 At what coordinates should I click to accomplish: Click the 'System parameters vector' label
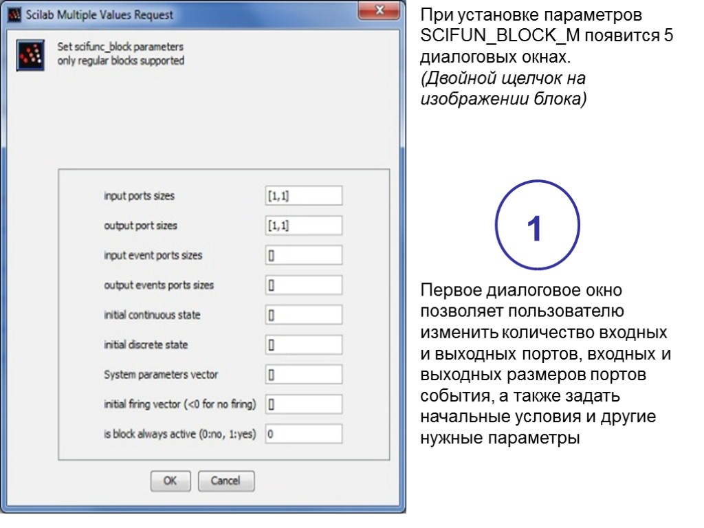(161, 375)
